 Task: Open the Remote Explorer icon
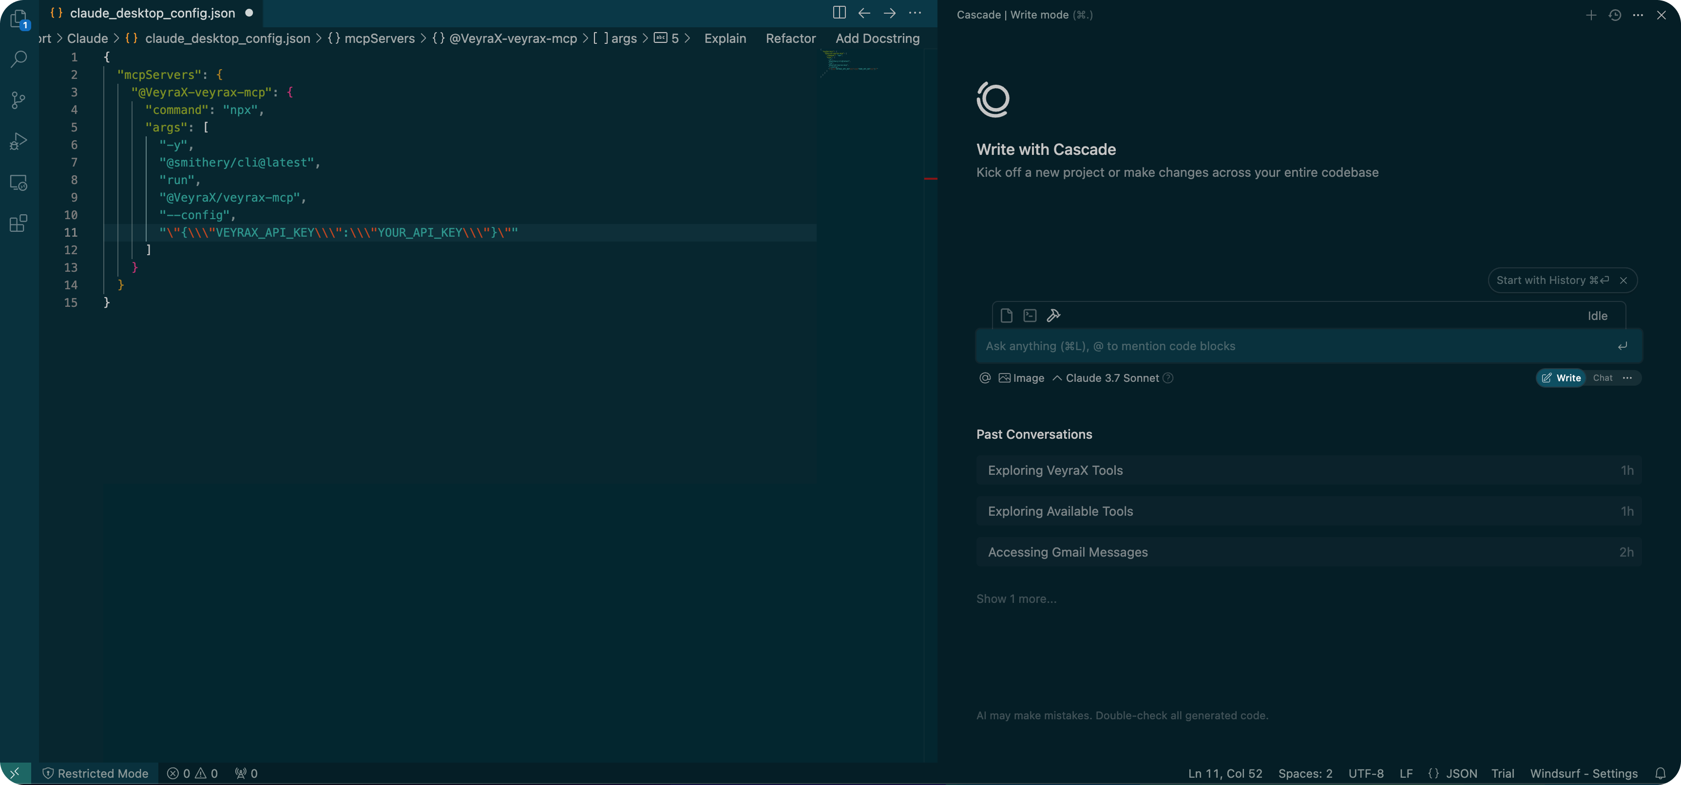click(x=19, y=183)
